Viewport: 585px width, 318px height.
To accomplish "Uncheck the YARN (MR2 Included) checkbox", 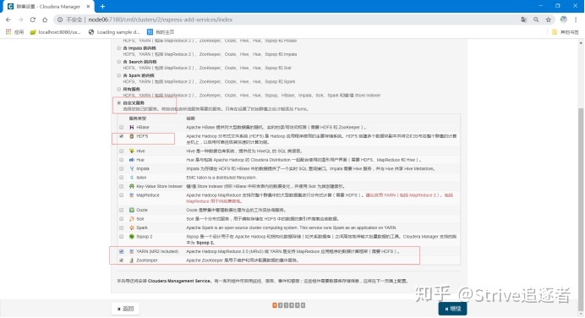I will pos(121,251).
